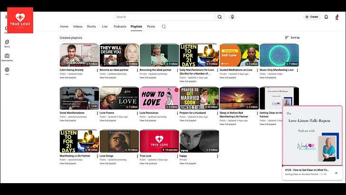
Task: Click the search magnifier button
Action: pos(220,17)
